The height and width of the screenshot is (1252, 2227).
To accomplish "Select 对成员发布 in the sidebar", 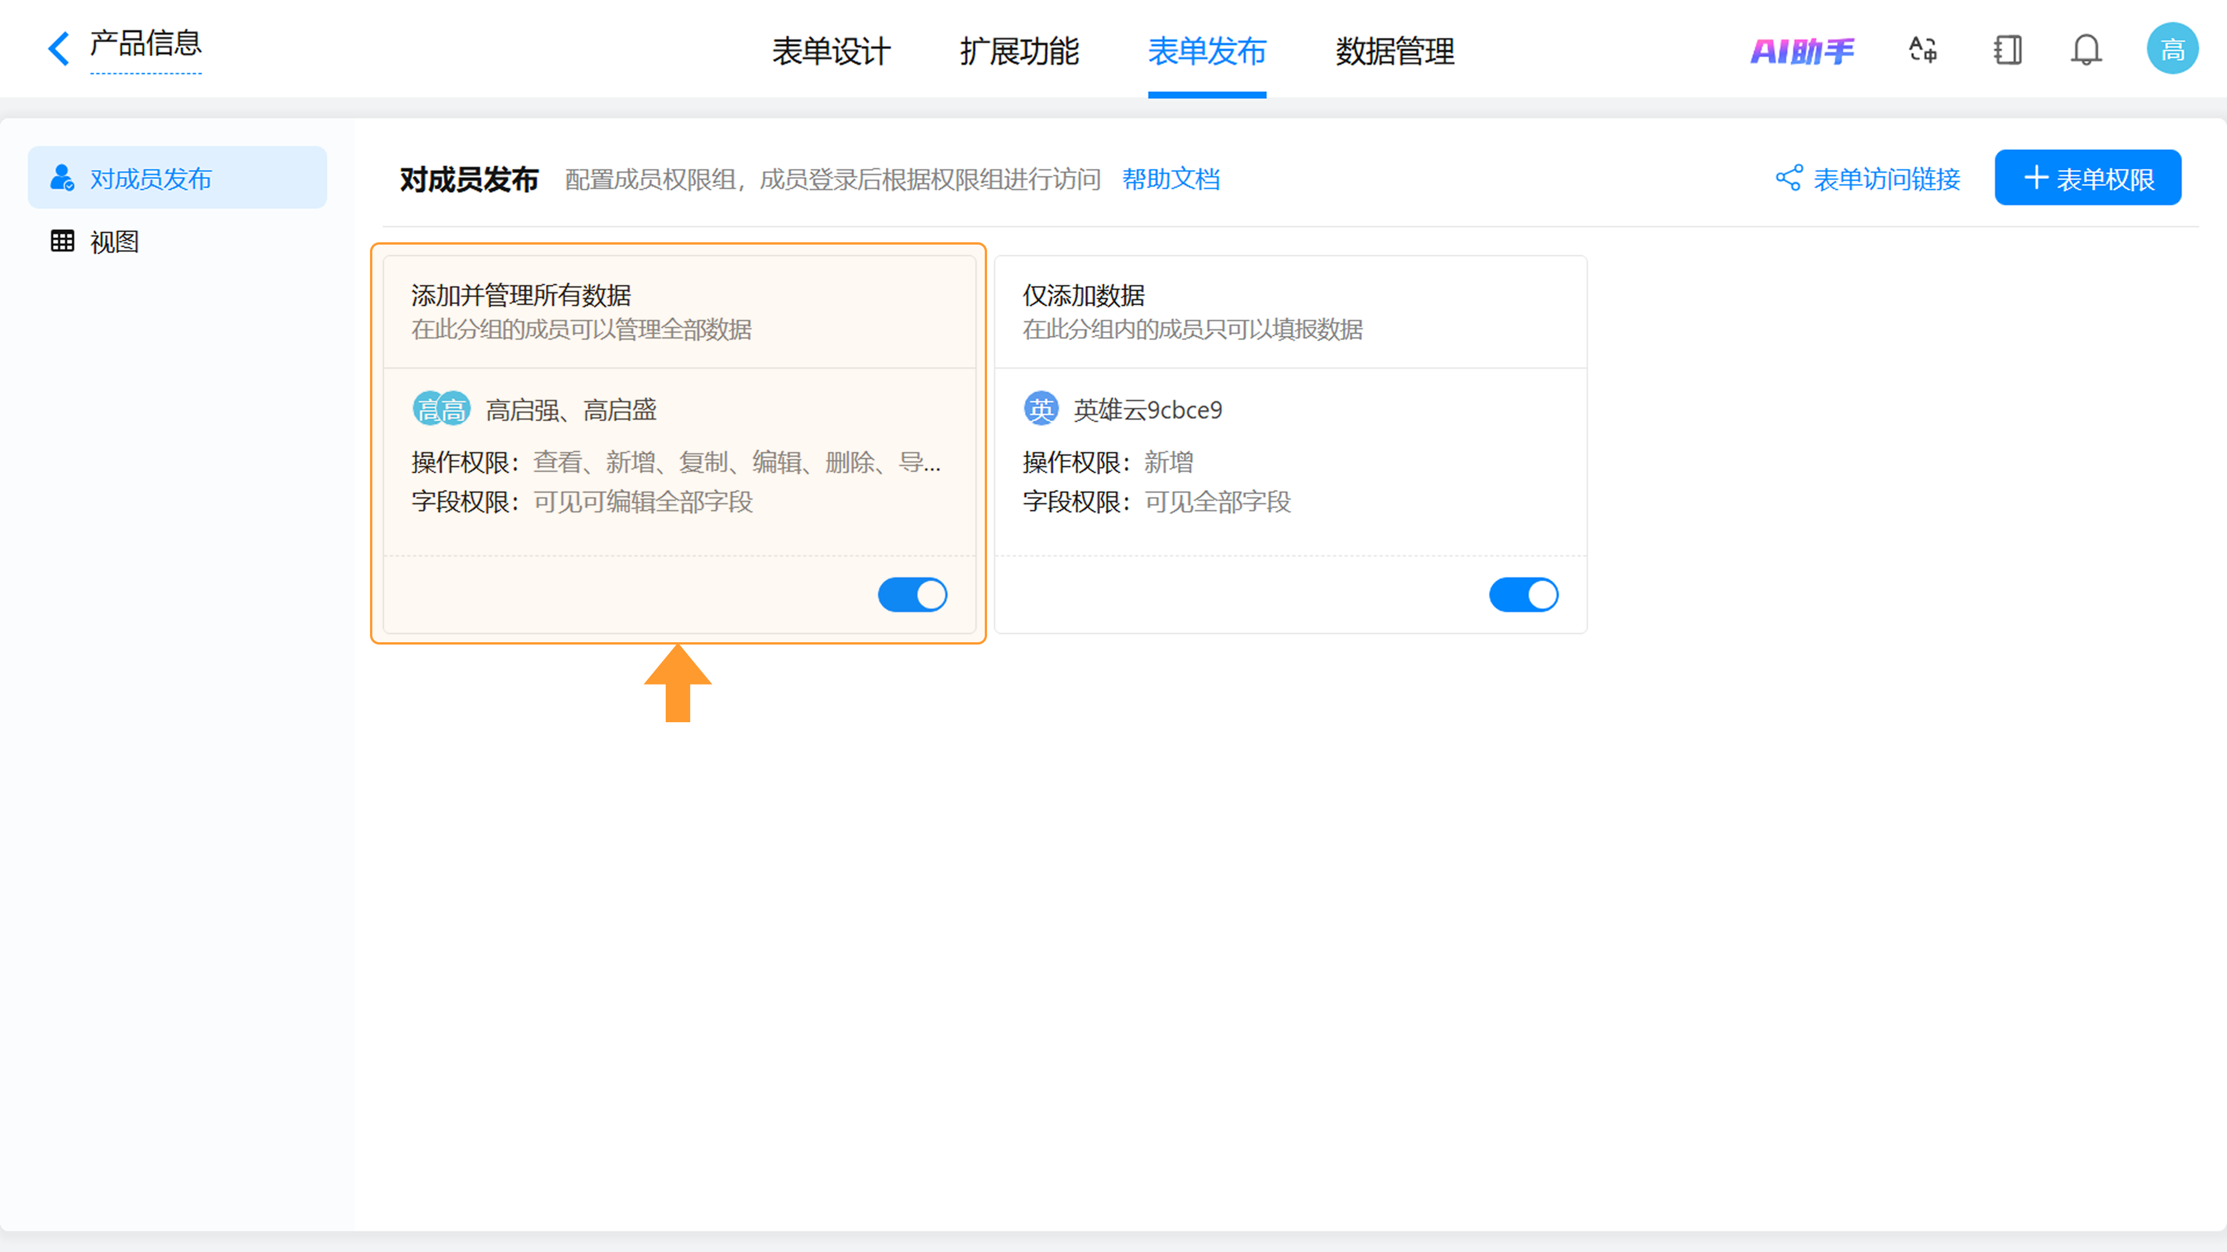I will point(177,178).
